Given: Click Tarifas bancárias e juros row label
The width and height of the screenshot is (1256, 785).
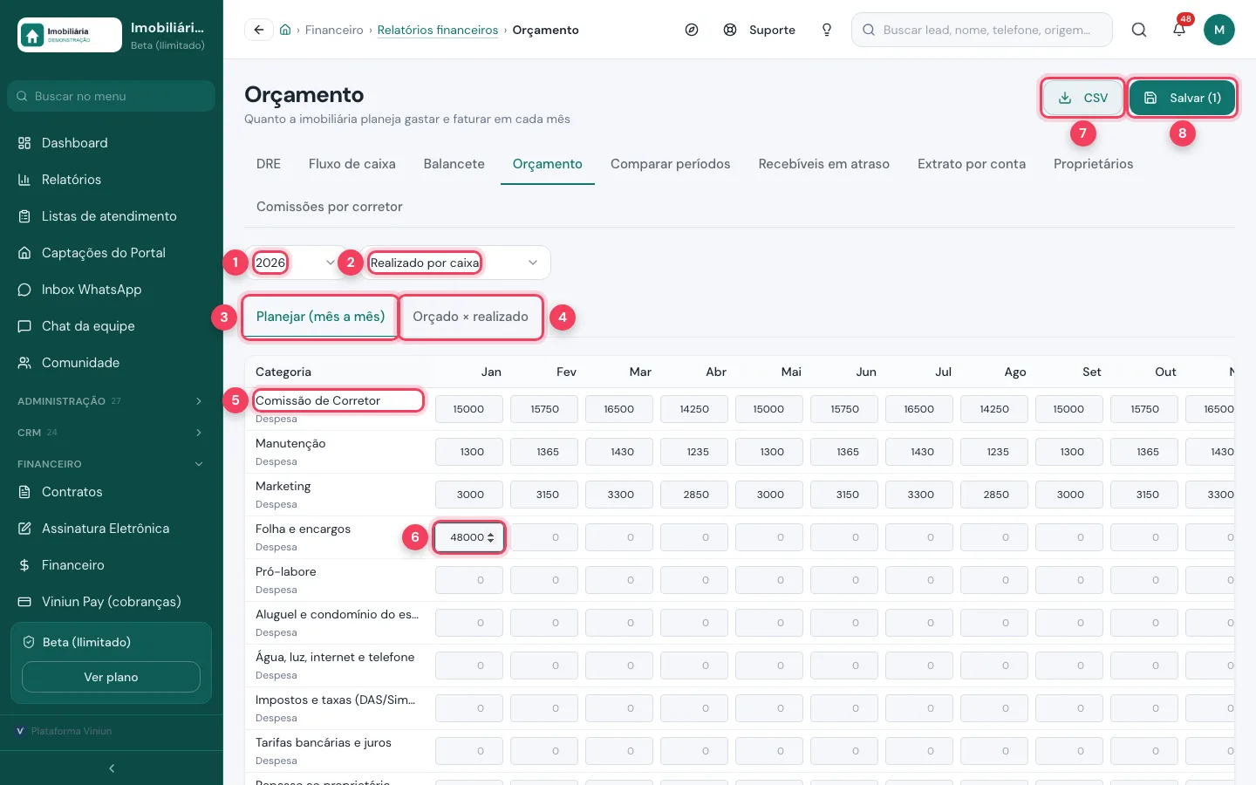Looking at the screenshot, I should coord(324,742).
